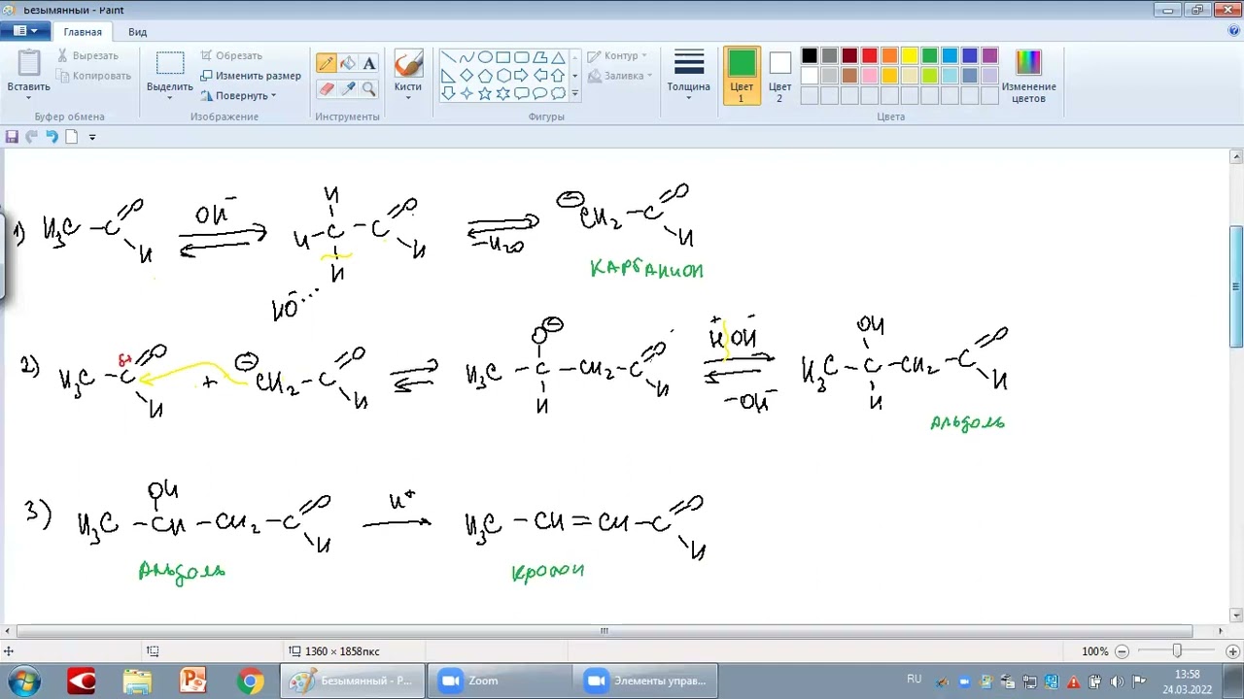1244x699 pixels.
Task: Open the Thickness (Толщина) dropdown
Action: pyautogui.click(x=688, y=76)
